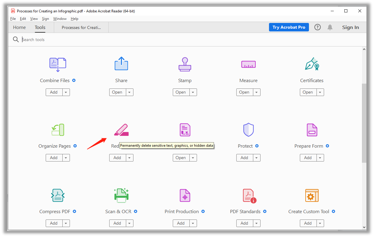Click Add under Scan & OCR

pyautogui.click(x=117, y=223)
